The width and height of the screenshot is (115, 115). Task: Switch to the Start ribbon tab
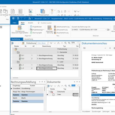tap(23, 23)
